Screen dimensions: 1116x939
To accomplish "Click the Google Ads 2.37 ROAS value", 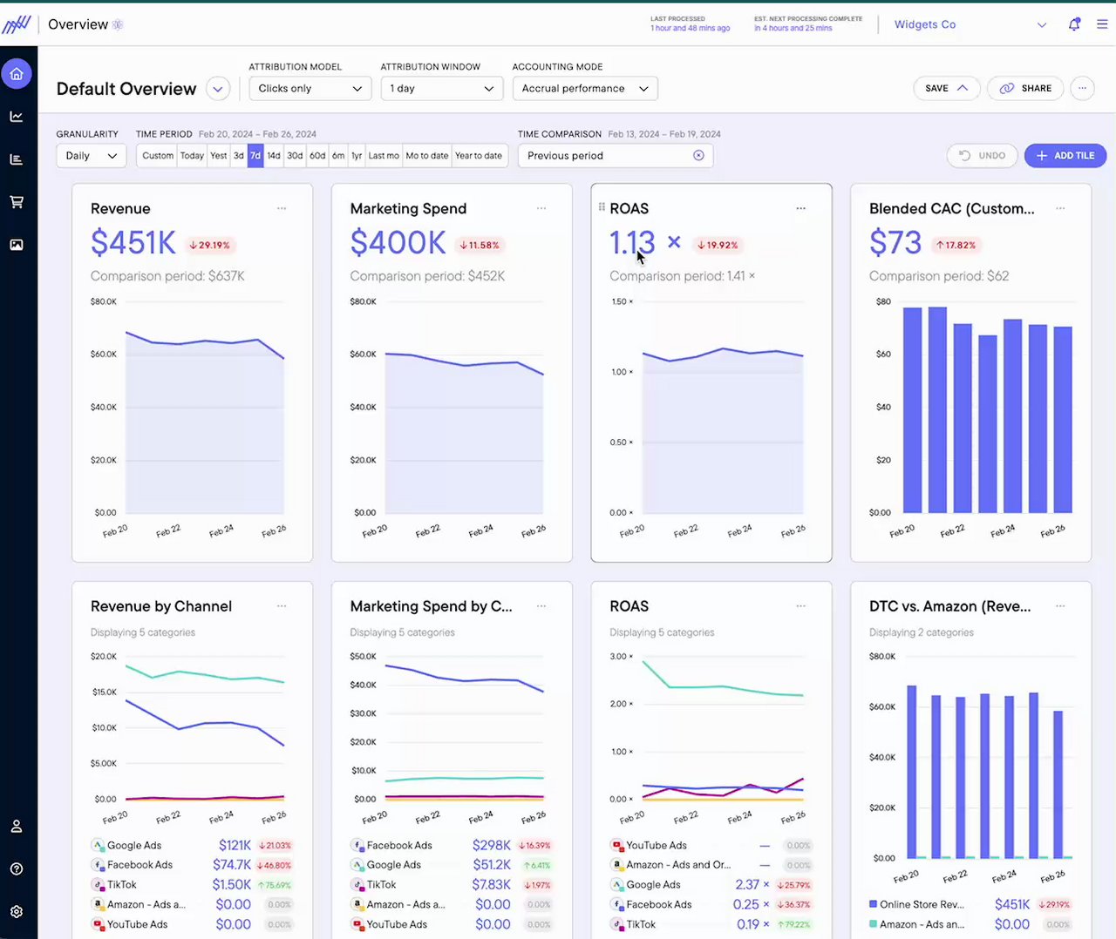I will [x=752, y=885].
